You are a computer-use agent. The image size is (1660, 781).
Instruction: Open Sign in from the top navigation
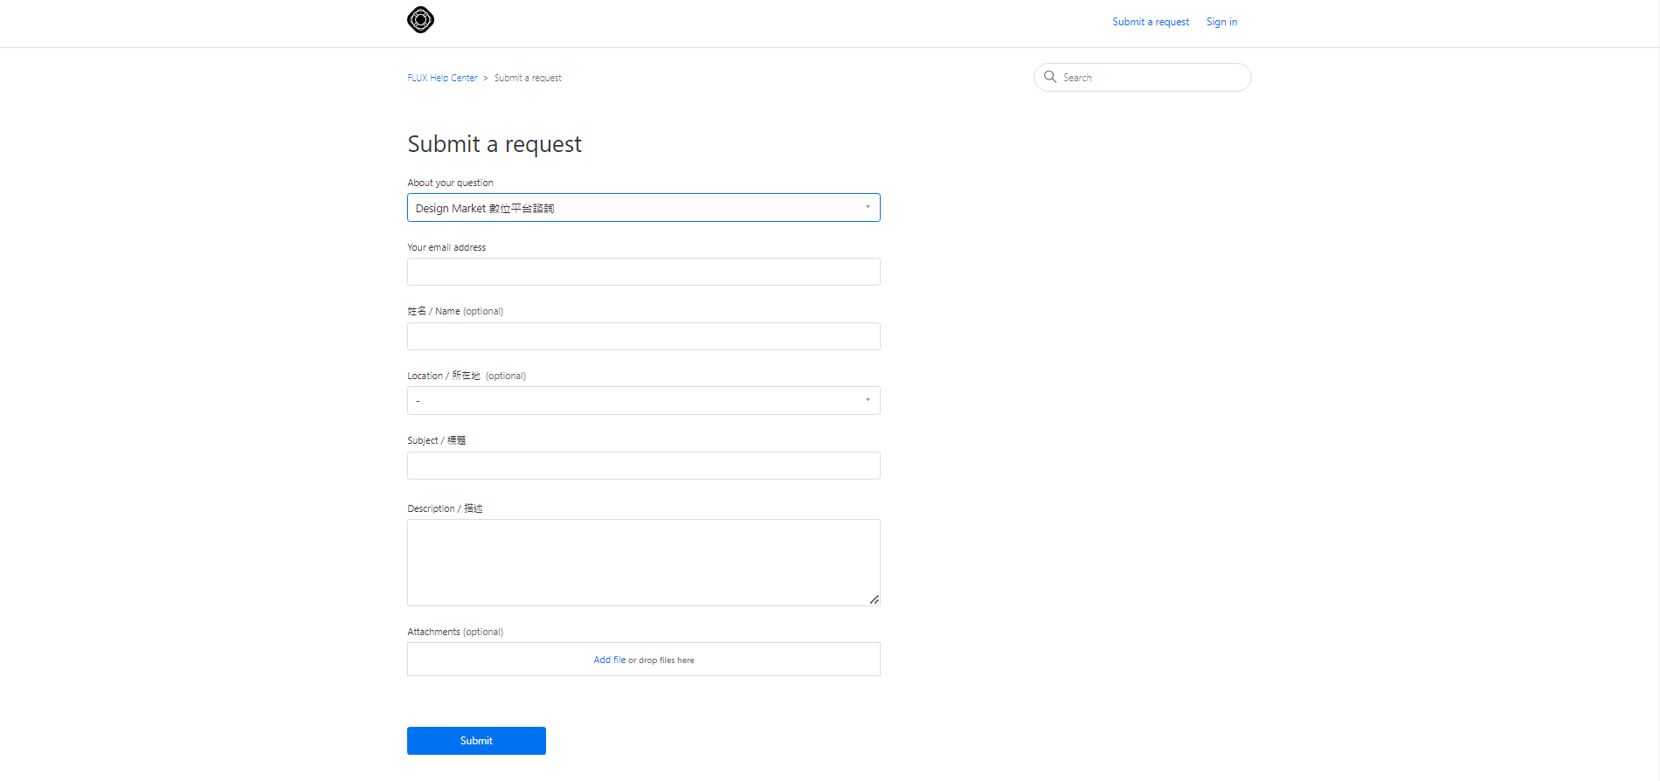pos(1221,22)
